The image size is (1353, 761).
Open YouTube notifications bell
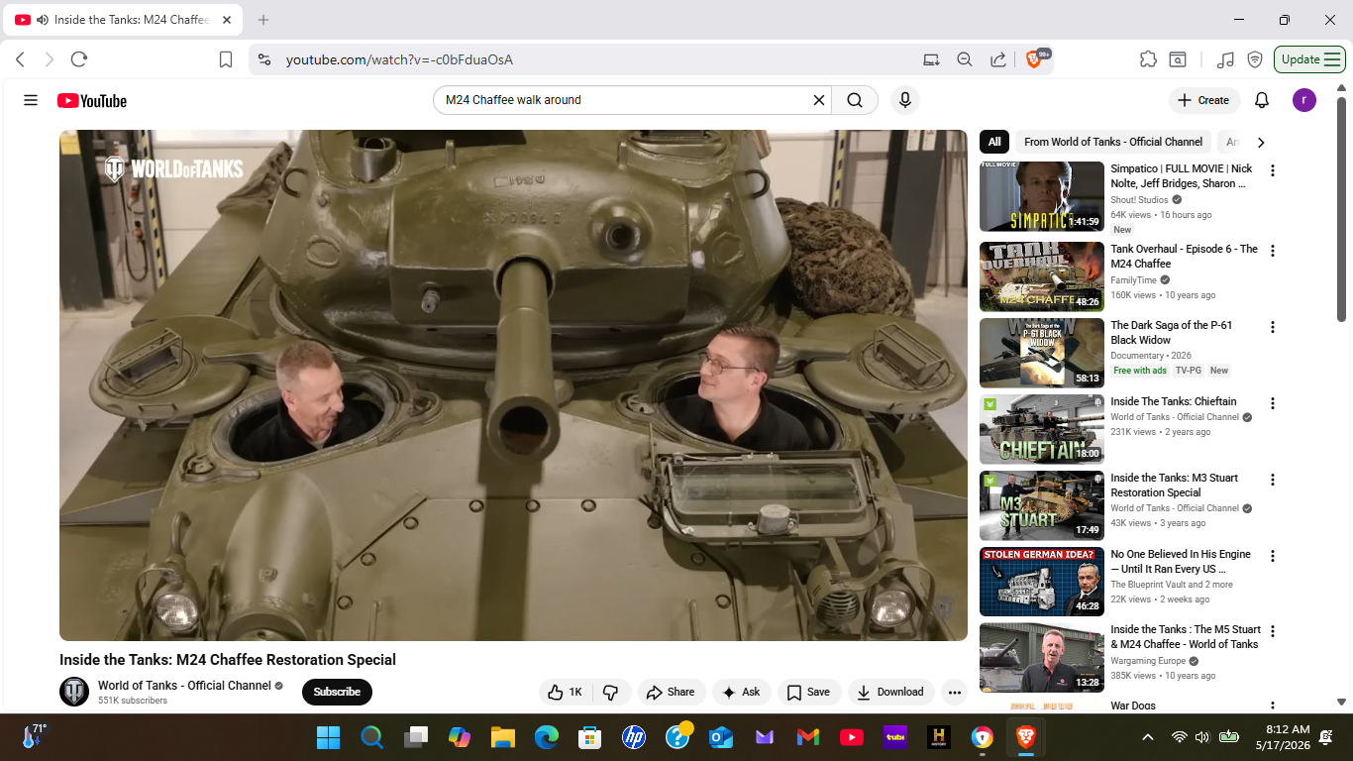(1262, 100)
